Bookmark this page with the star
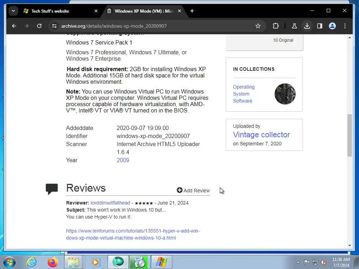Image resolution: width=359 pixels, height=269 pixels. click(258, 26)
